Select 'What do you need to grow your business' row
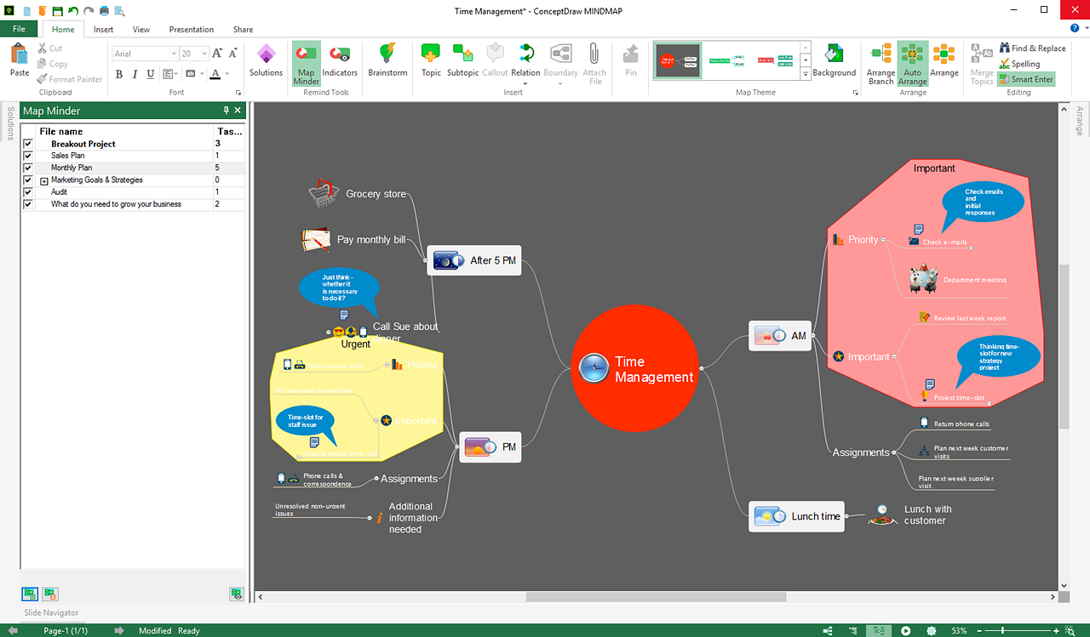The image size is (1090, 637). pos(133,204)
